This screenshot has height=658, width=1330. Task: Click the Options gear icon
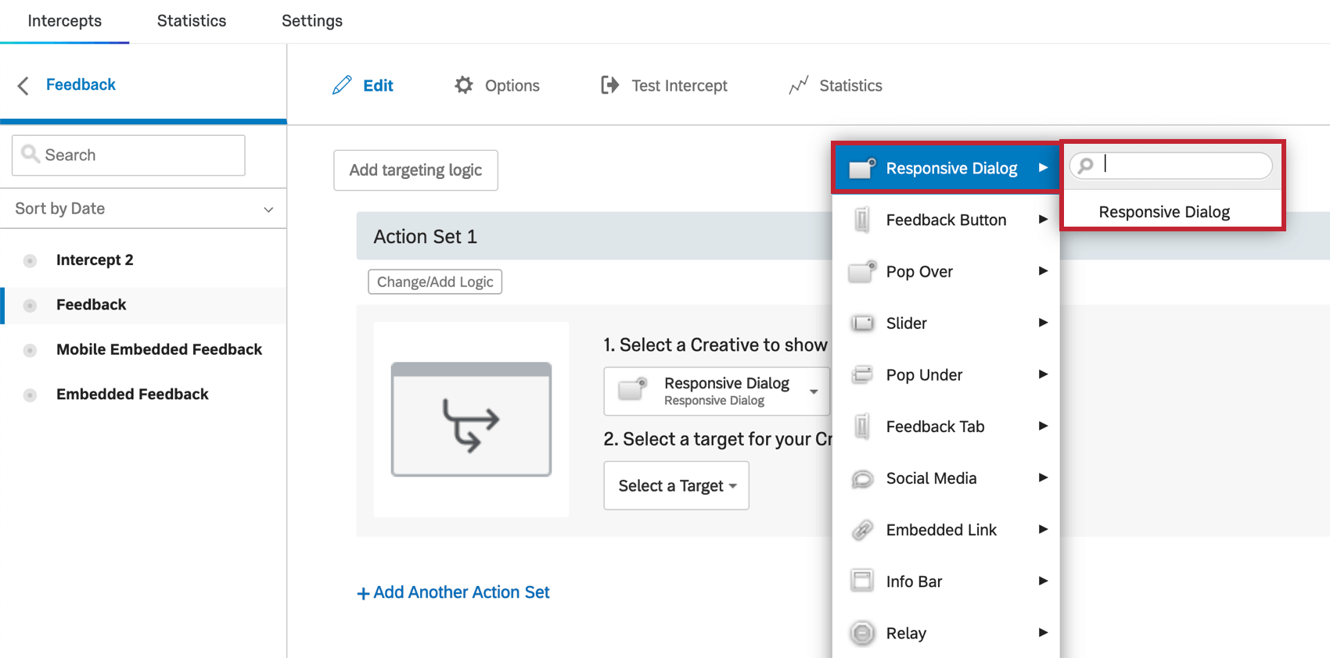[x=464, y=85]
